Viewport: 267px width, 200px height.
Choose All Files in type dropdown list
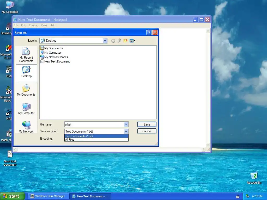point(96,140)
